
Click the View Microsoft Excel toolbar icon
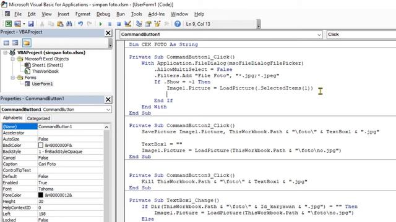coord(8,24)
